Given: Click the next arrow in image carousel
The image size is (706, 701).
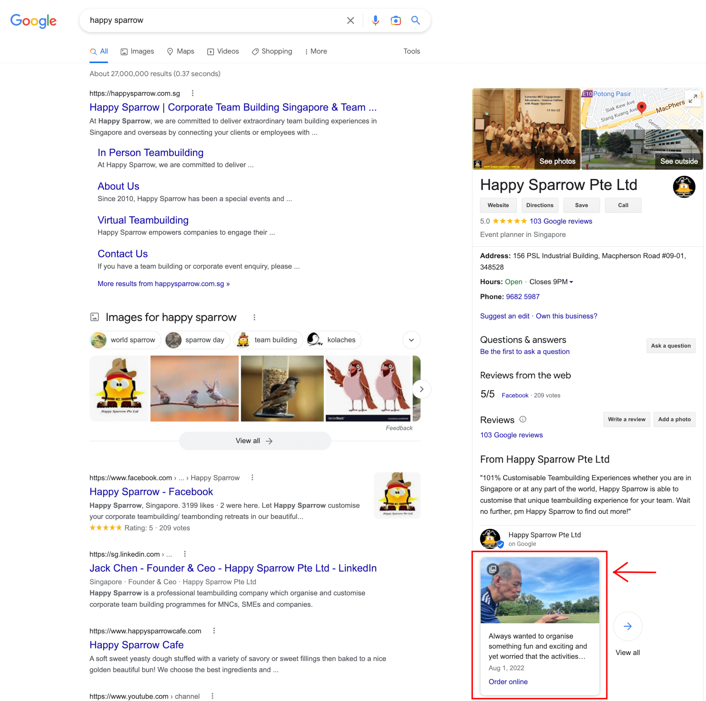Looking at the screenshot, I should [422, 389].
